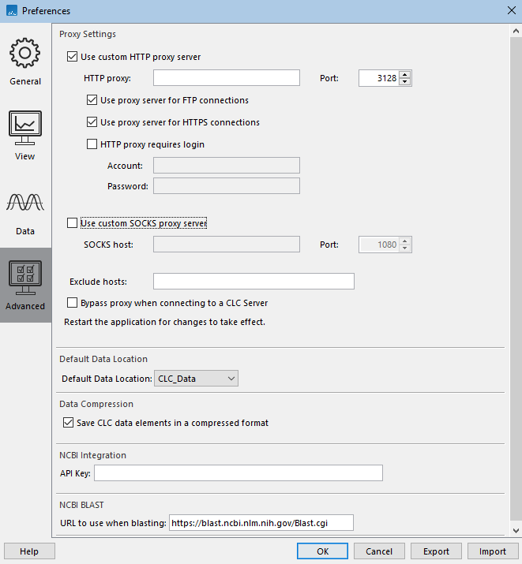This screenshot has height=564, width=522.
Task: Uncheck Save CLC data in compressed format
Action: click(x=68, y=423)
